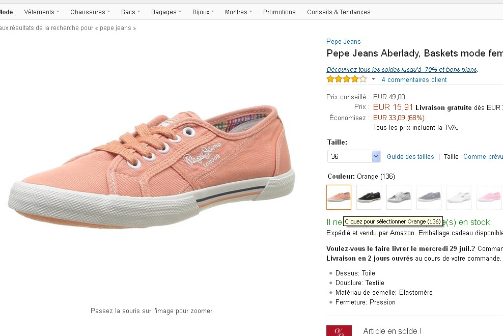
Task: Open the Sacs dropdown menu
Action: [131, 12]
